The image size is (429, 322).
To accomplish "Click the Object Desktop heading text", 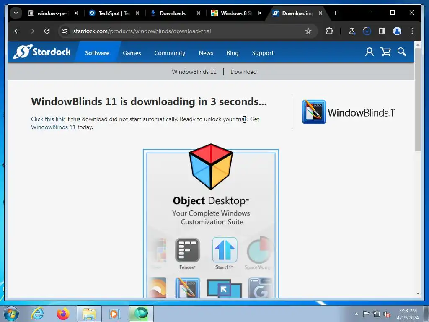I will 211,201.
